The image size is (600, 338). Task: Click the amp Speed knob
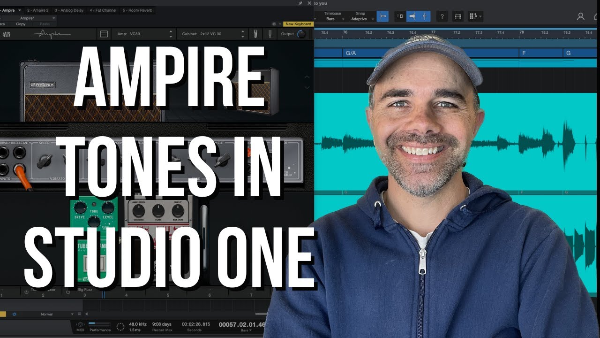coord(44,161)
